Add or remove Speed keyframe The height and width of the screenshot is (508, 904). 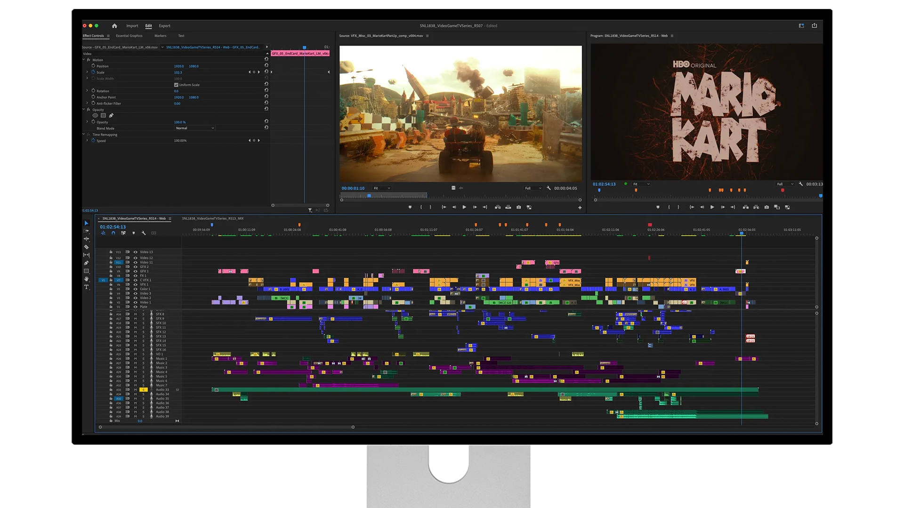[x=254, y=141]
